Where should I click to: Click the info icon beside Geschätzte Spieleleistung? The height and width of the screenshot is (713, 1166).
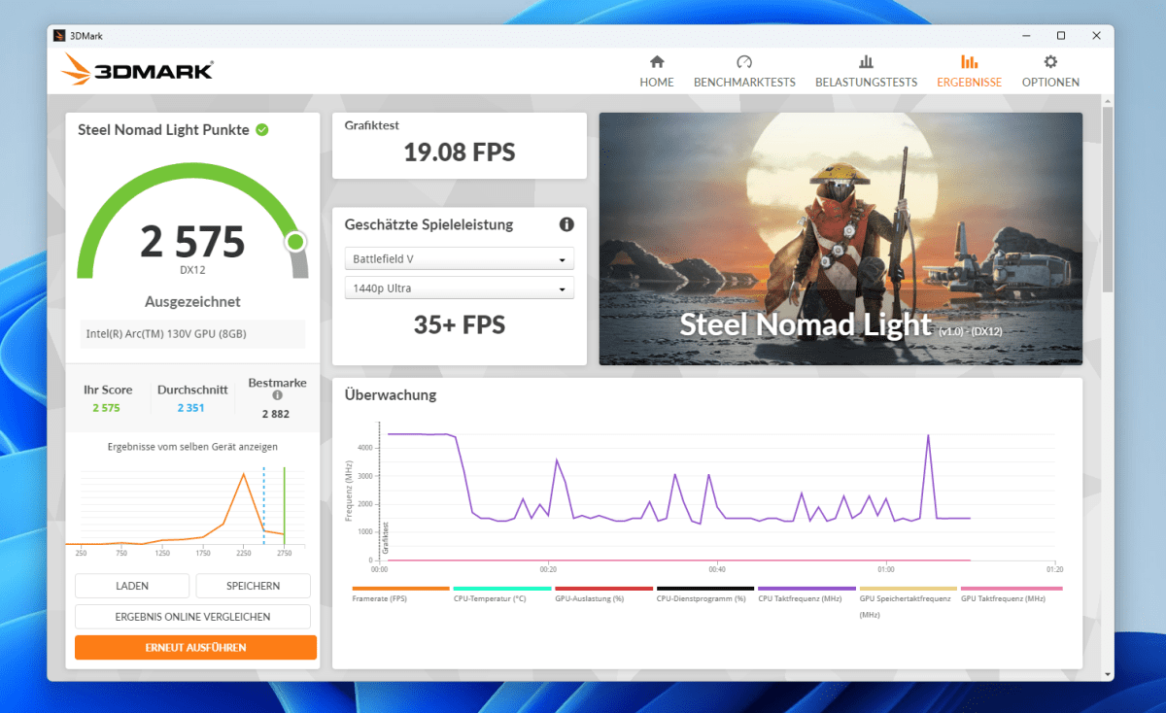pyautogui.click(x=566, y=224)
